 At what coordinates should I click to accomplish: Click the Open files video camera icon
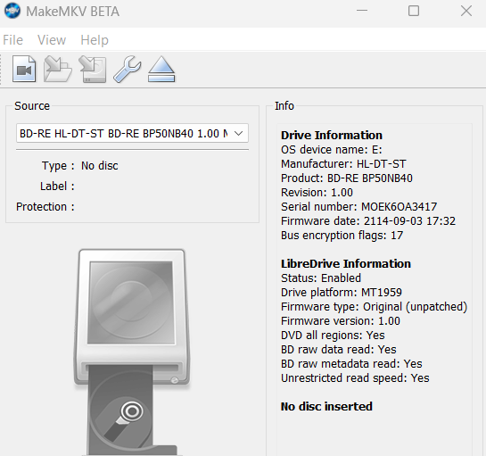24,69
